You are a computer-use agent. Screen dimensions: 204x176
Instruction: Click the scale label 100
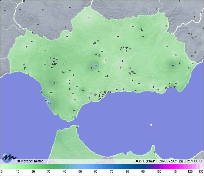pyautogui.click(x=159, y=172)
